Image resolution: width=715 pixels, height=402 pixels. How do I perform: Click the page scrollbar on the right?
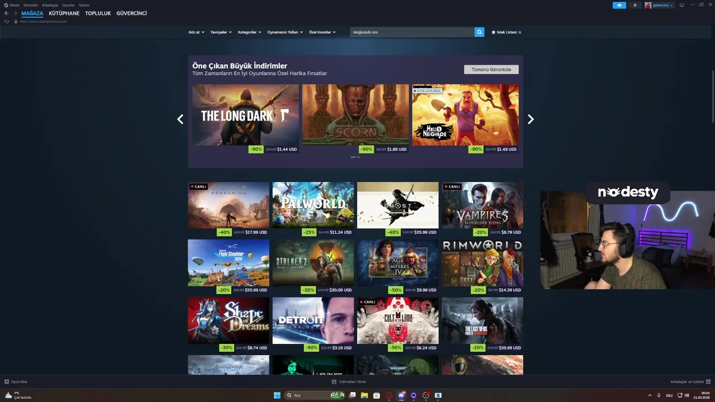click(x=713, y=98)
